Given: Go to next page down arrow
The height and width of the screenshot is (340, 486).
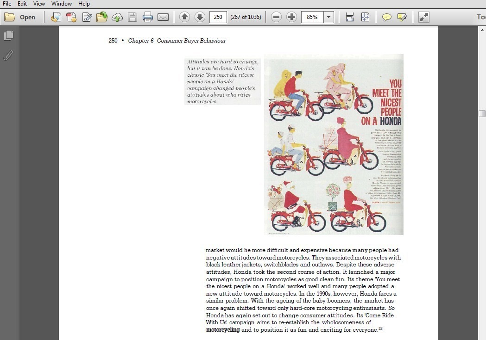Looking at the screenshot, I should tap(200, 17).
